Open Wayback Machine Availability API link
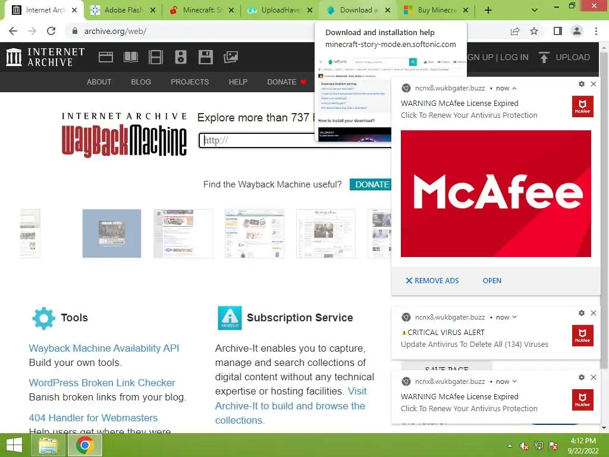 click(103, 348)
